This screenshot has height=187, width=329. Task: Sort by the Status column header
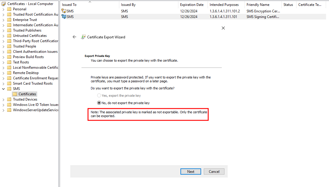[289, 5]
